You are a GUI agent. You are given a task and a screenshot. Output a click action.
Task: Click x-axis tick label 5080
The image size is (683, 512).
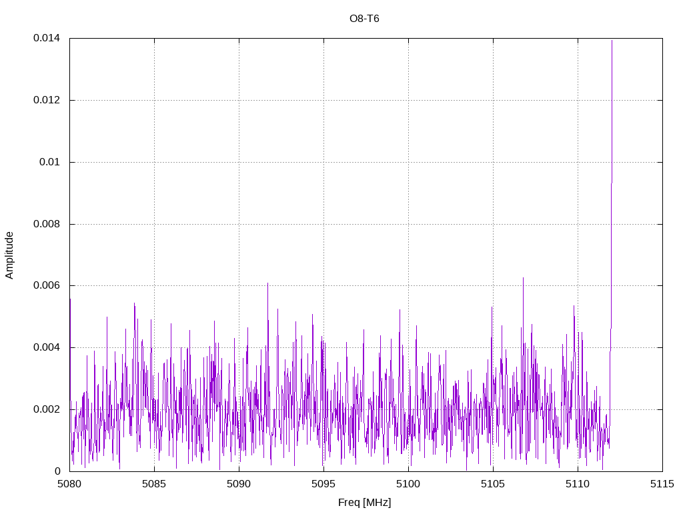(x=69, y=484)
